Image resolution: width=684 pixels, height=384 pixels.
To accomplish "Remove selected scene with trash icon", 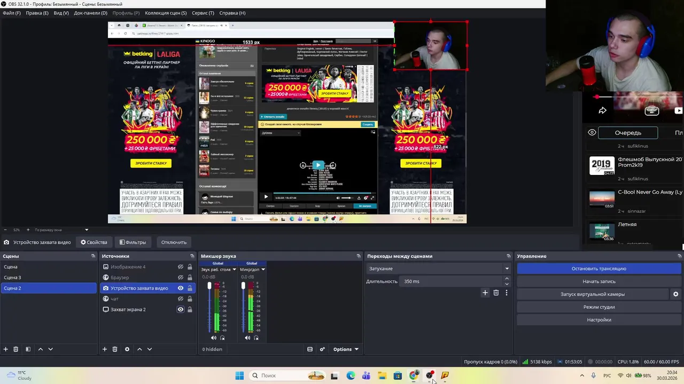I will tap(16, 349).
